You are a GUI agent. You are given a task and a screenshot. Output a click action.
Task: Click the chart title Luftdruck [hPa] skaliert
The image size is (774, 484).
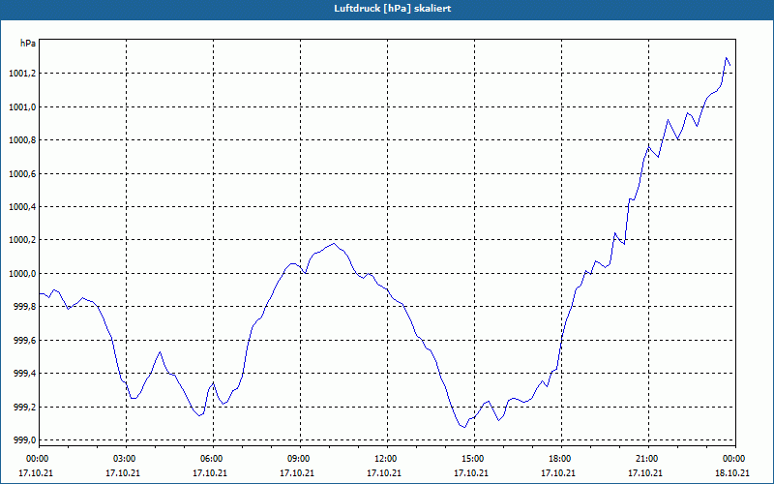click(393, 9)
